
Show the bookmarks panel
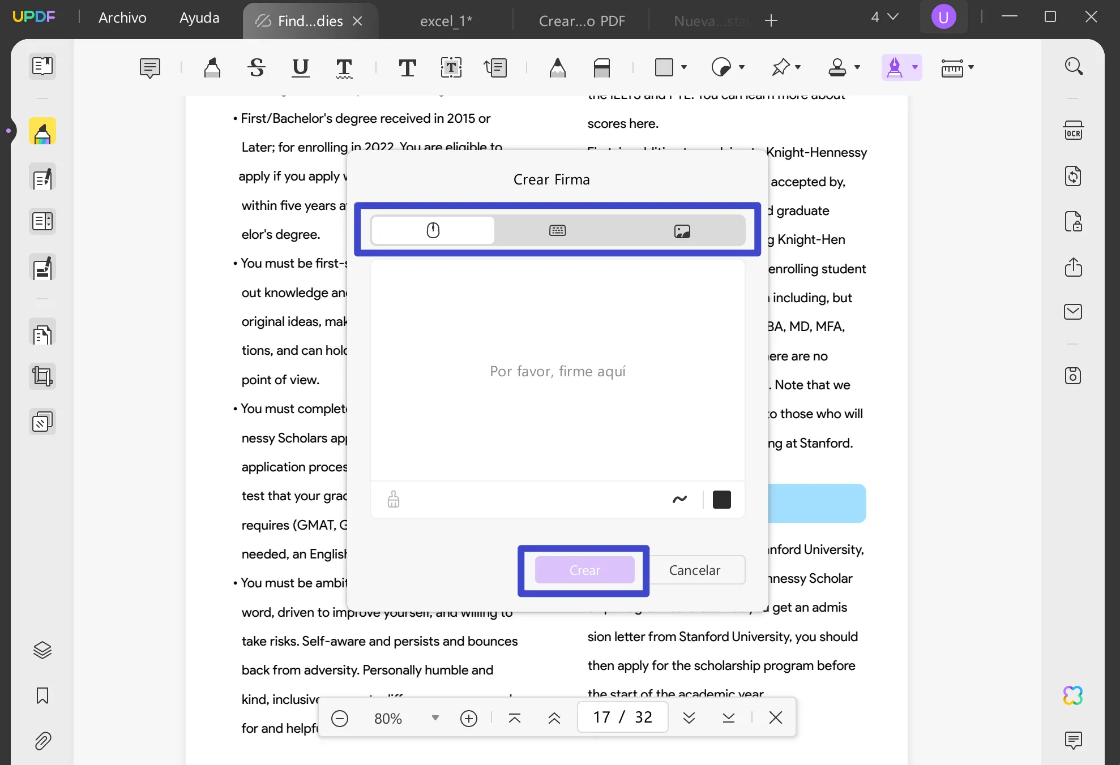click(x=42, y=695)
